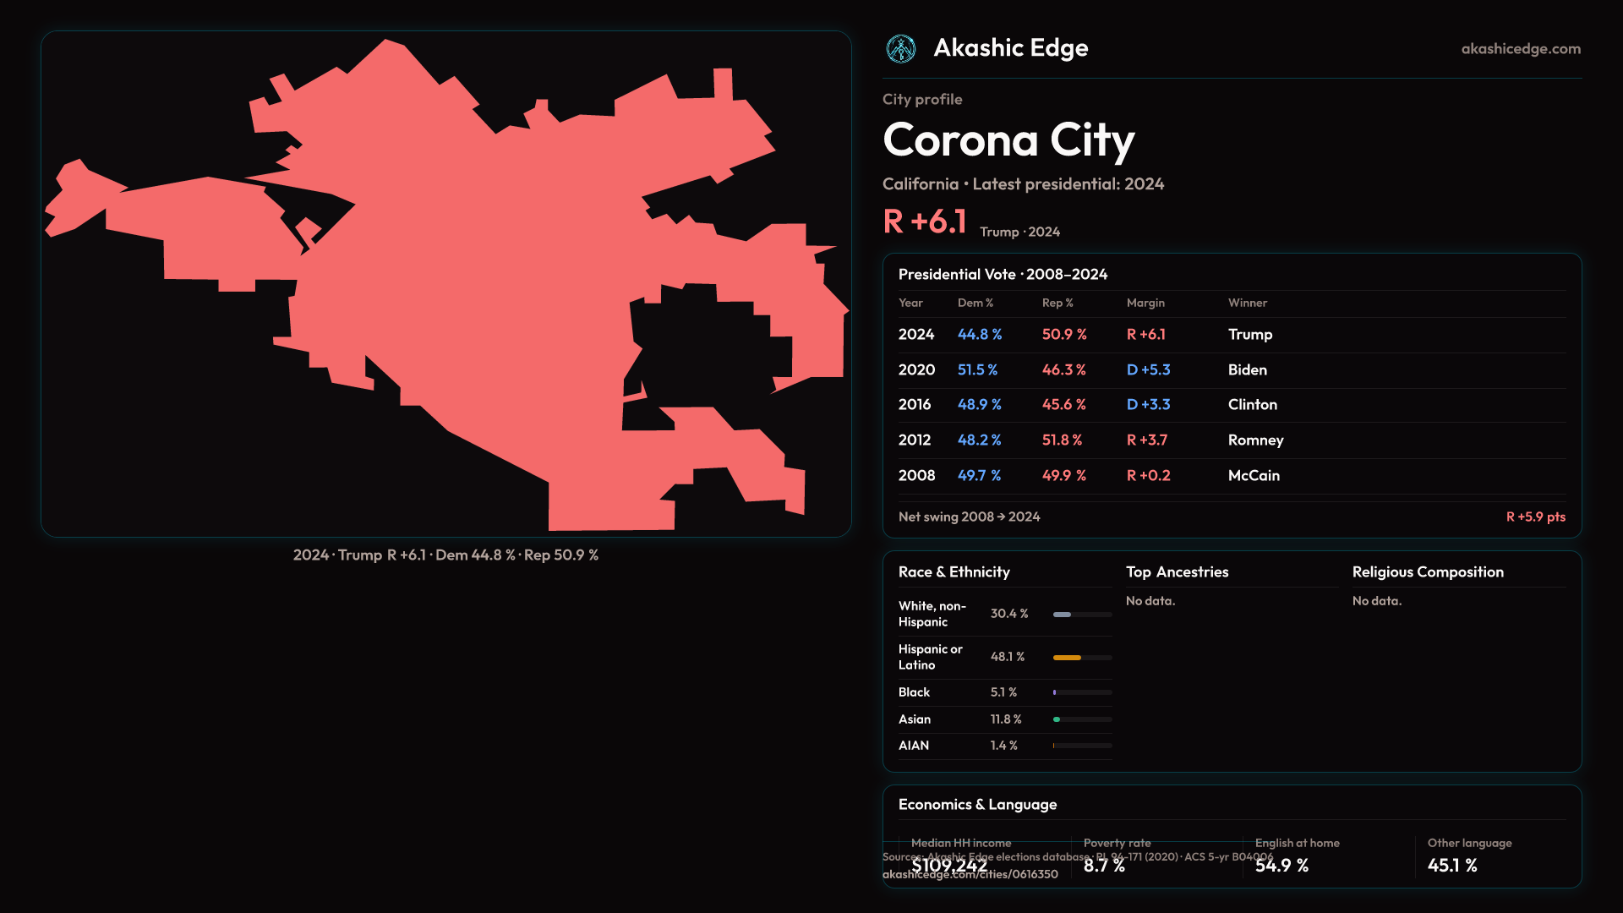Click the Median HH income value
1623x913 pixels.
click(948, 865)
